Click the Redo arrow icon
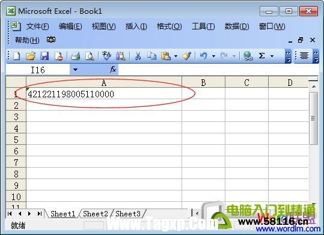Viewport: 324px width, 235px height. [224, 56]
